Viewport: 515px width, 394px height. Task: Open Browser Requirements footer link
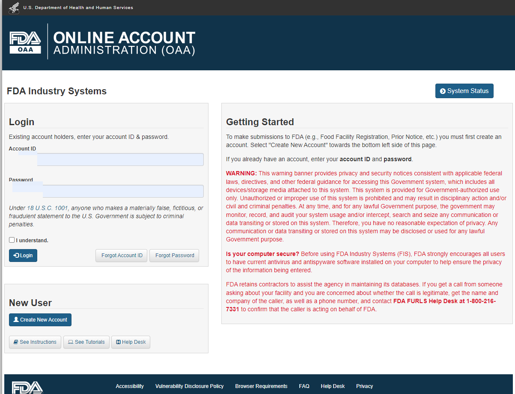[261, 386]
